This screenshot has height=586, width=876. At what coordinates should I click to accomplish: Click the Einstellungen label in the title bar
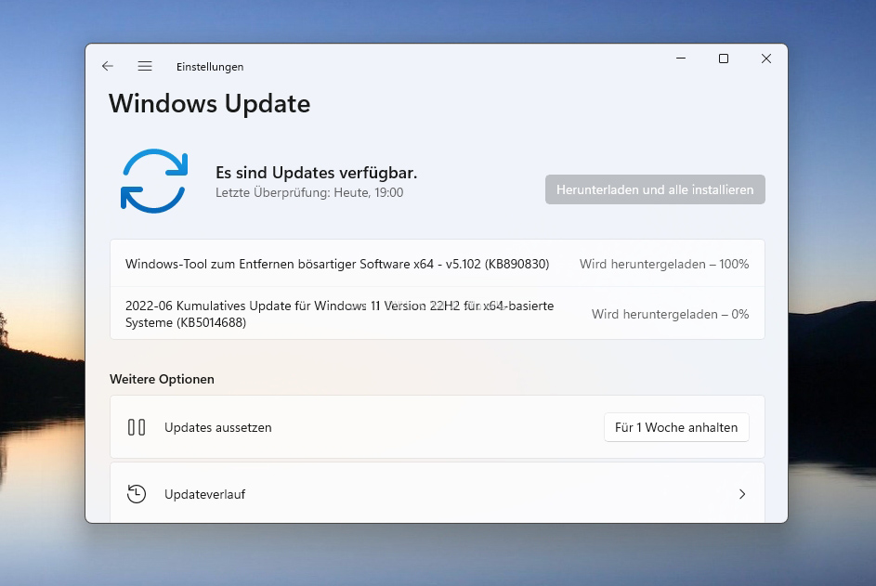[x=210, y=66]
